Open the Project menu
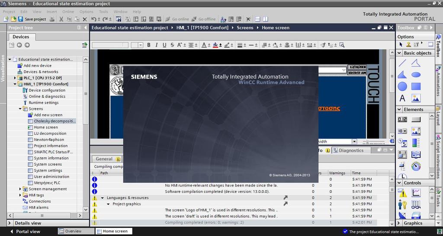443x236 pixels. tap(9, 12)
